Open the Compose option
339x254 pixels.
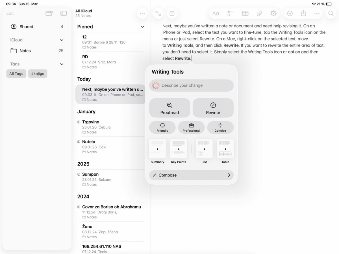(191, 175)
